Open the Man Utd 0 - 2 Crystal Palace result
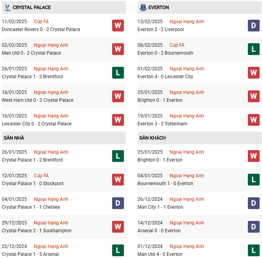Image resolution: width=262 pixels, height=259 pixels. point(31,53)
